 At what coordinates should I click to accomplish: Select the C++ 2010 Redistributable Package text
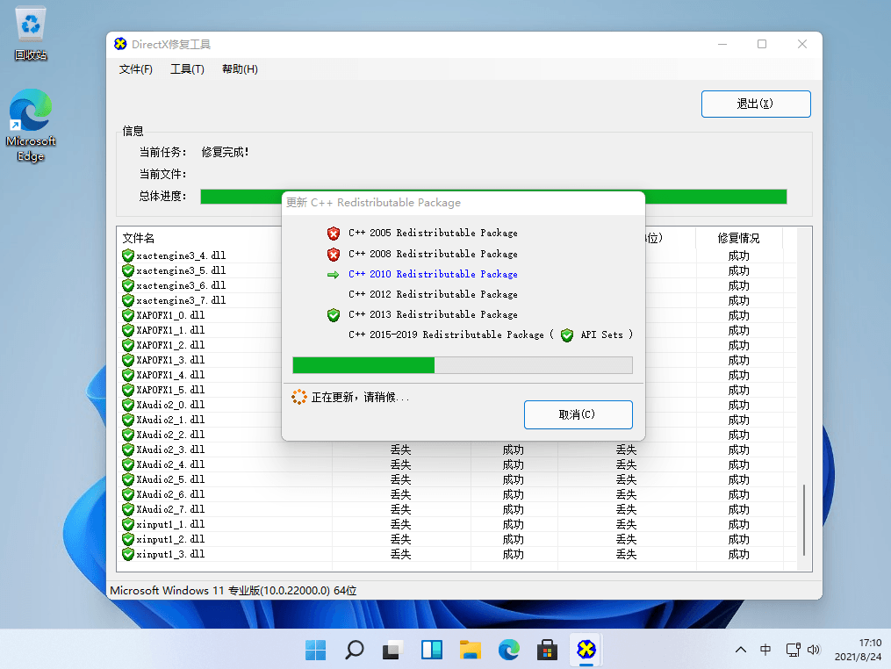433,275
